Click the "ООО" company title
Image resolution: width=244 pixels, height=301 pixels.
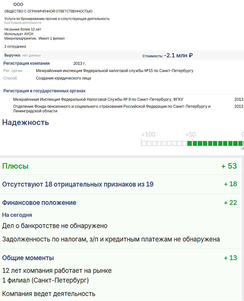click(x=18, y=4)
